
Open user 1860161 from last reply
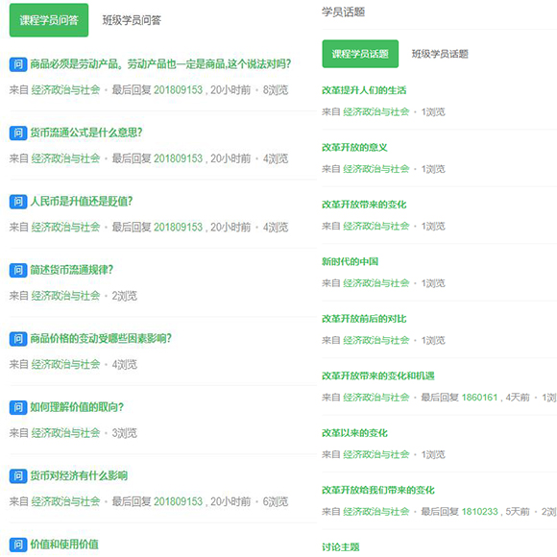click(x=479, y=398)
